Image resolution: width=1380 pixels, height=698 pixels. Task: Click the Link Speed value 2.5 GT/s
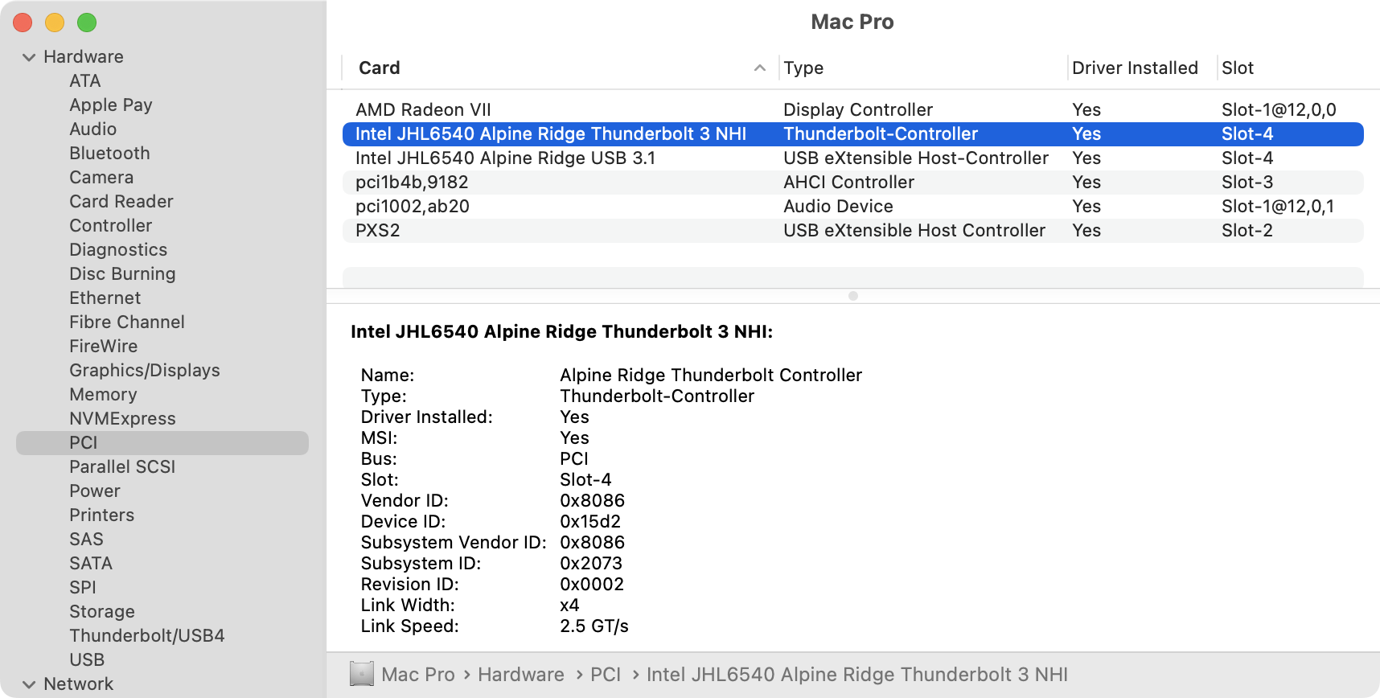click(594, 626)
